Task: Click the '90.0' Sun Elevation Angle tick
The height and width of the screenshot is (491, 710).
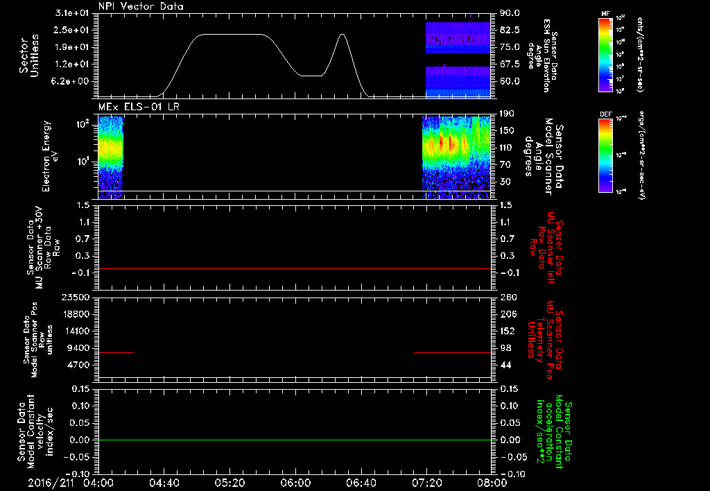Action: click(510, 13)
